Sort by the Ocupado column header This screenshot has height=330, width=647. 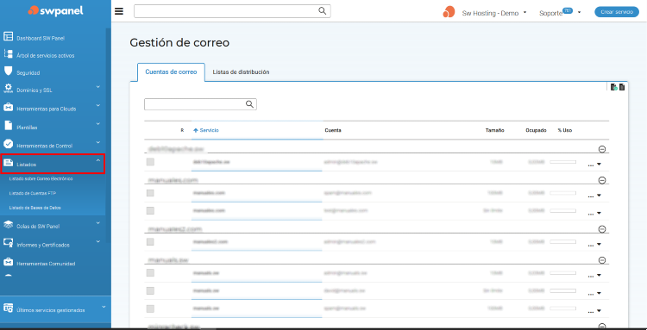click(537, 130)
